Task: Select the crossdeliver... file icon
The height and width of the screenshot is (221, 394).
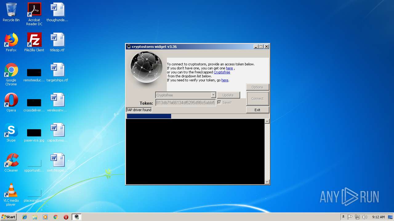Action: (x=34, y=104)
